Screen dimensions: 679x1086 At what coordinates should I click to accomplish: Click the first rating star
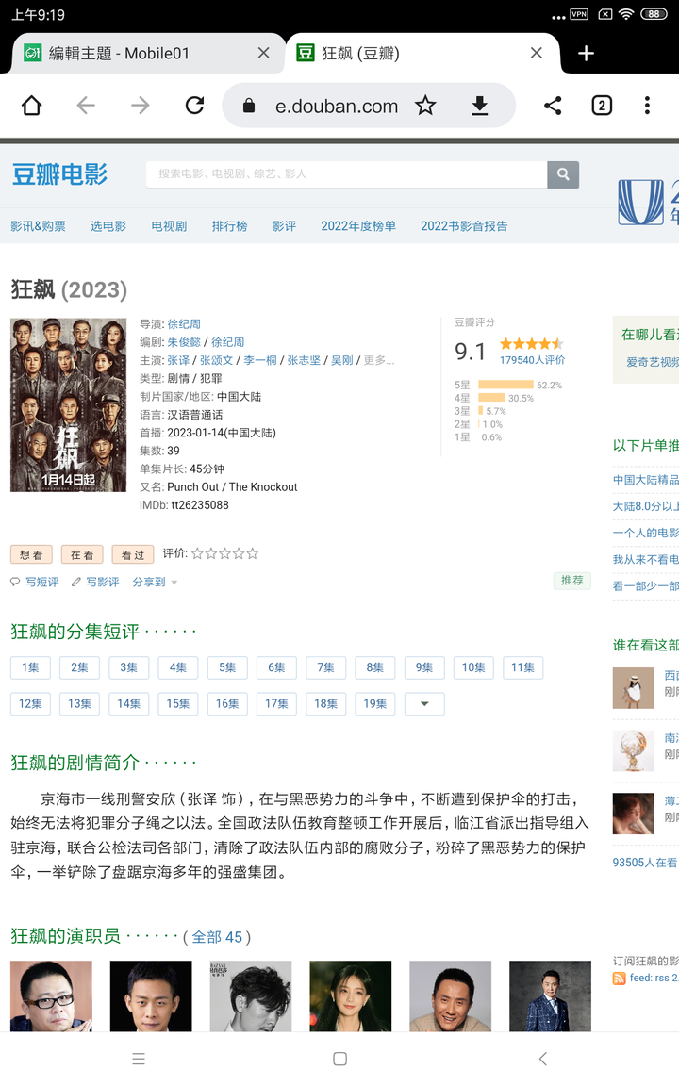click(197, 553)
